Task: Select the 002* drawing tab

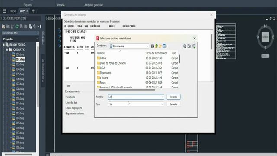Action: [x=22, y=11]
